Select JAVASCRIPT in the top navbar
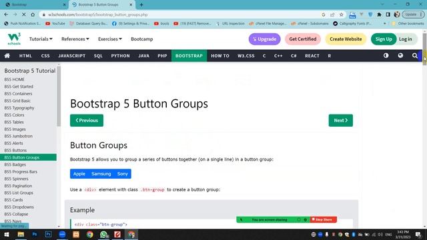 pos(72,56)
